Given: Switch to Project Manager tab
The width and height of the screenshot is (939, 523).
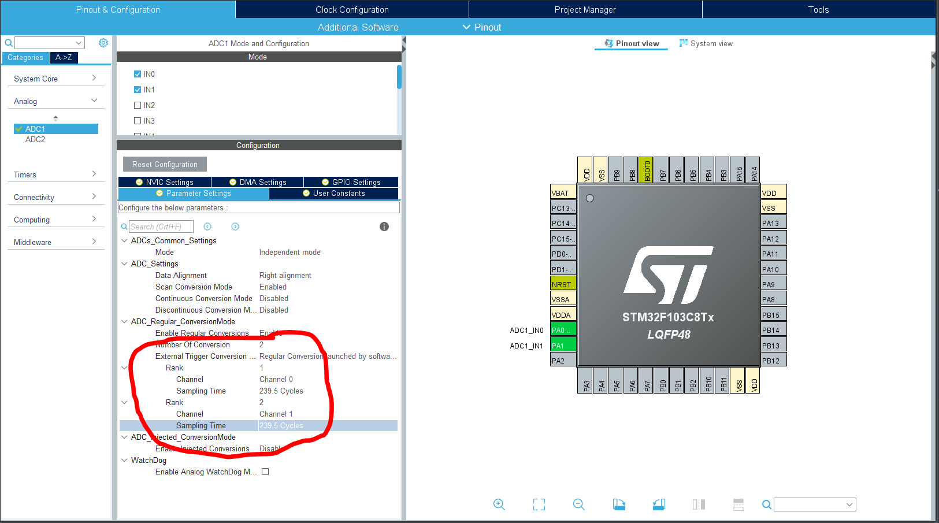Looking at the screenshot, I should [x=585, y=9].
